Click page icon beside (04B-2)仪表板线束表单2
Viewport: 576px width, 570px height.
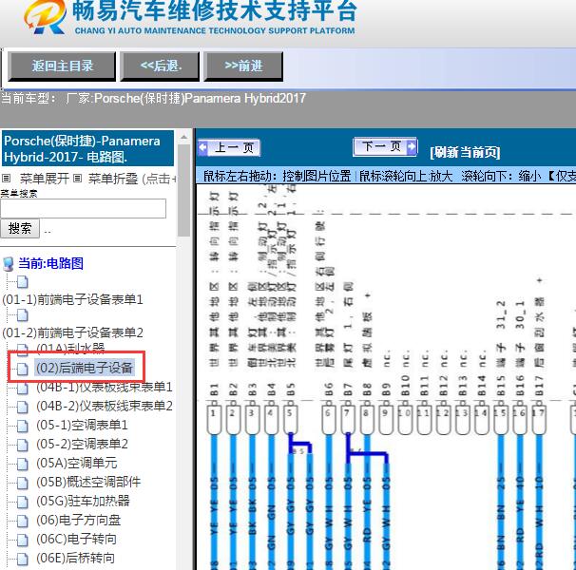(23, 407)
